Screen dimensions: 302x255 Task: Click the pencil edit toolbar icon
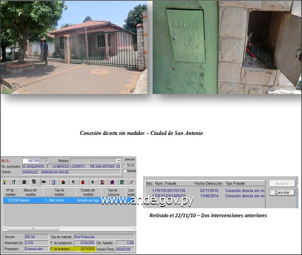point(131,182)
